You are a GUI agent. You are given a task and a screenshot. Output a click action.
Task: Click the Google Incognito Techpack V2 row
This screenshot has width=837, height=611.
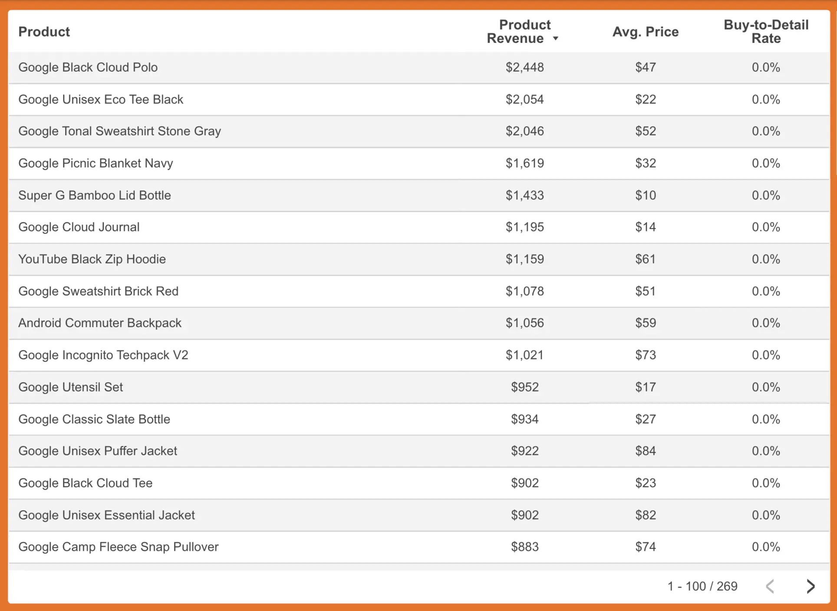click(x=419, y=355)
